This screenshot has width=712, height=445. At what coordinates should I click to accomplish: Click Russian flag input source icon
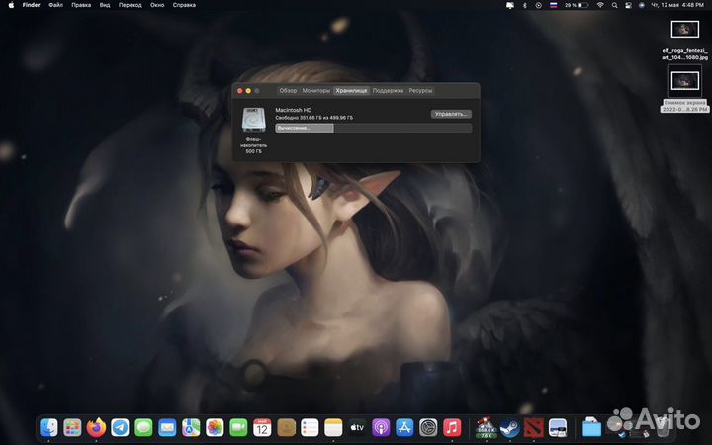click(x=553, y=5)
